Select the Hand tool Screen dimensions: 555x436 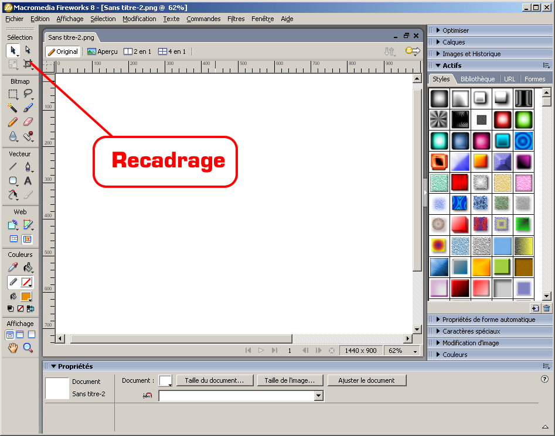click(x=12, y=348)
